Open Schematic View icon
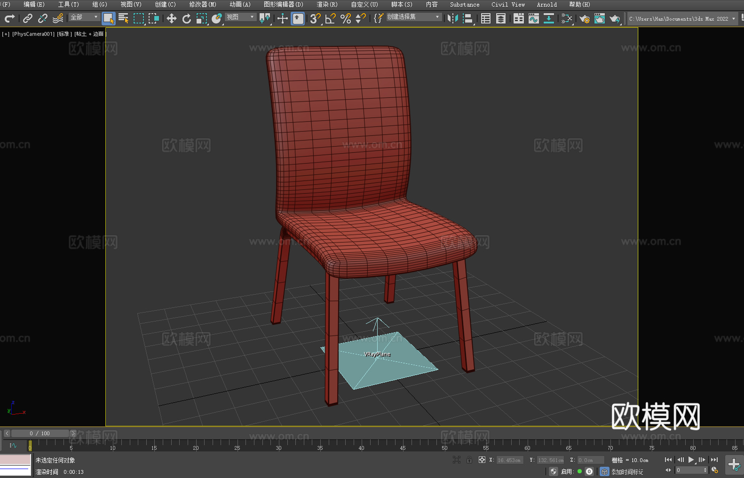Screen dimensions: 744x478 tap(567, 18)
